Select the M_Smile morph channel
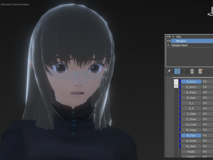213x160 pixels. coord(191,141)
